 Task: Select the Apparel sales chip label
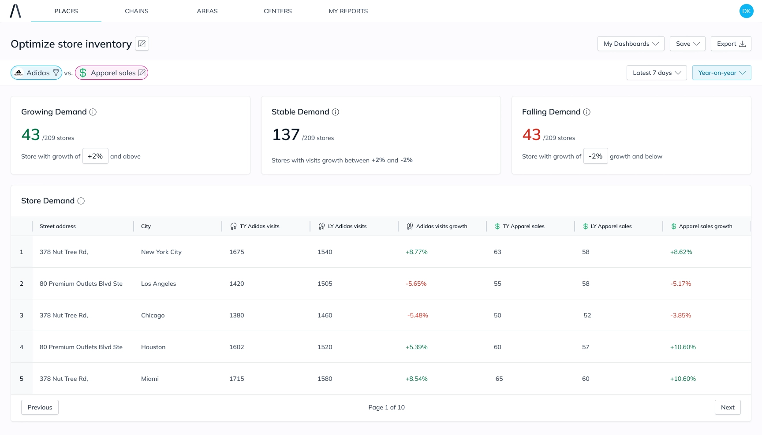click(113, 73)
